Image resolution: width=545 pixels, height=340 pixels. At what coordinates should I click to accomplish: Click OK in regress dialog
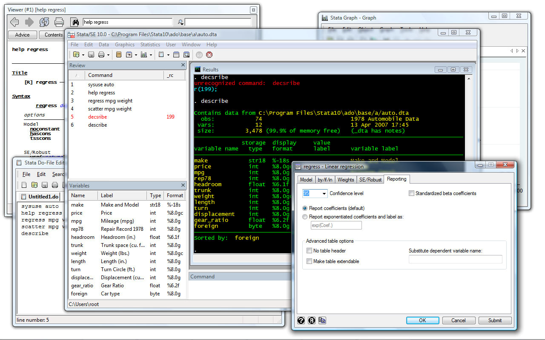pos(422,320)
